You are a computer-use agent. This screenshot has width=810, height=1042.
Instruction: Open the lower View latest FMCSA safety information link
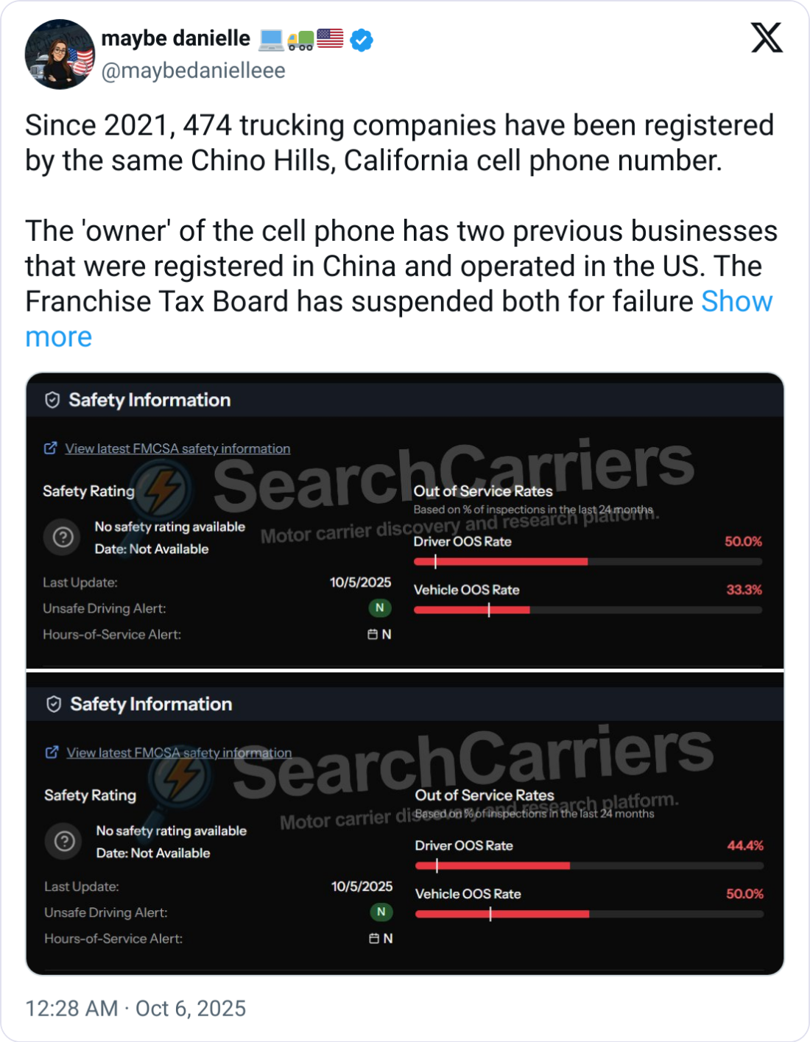(x=179, y=753)
